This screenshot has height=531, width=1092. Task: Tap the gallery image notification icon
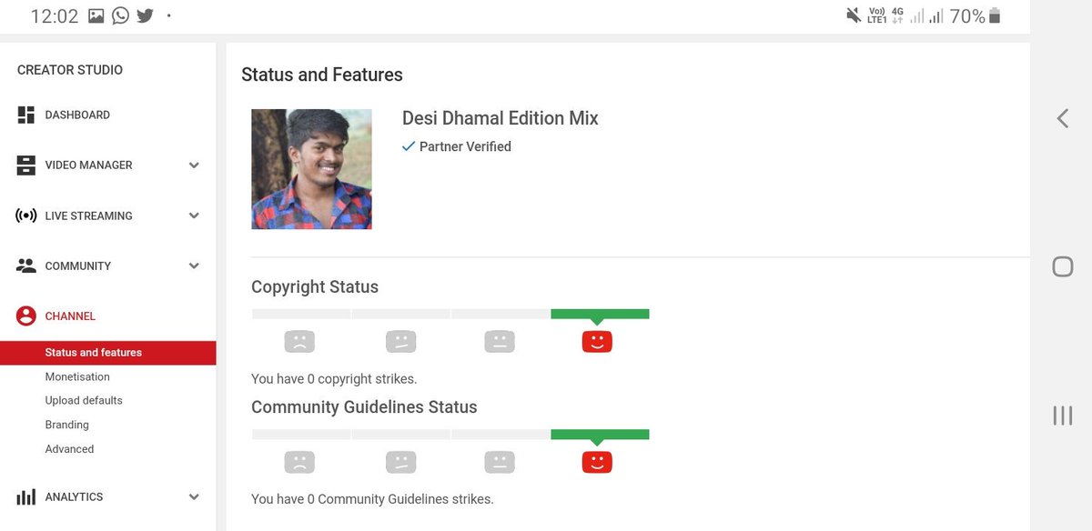(96, 15)
